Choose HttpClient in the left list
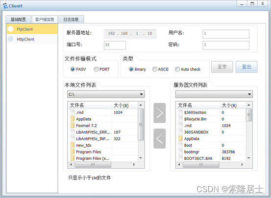Image resolution: width=271 pixels, height=198 pixels. [32, 39]
